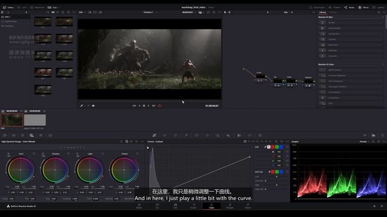This screenshot has height=217, width=387.
Task: Open the Camera Raw palette
Action: click(x=5, y=135)
